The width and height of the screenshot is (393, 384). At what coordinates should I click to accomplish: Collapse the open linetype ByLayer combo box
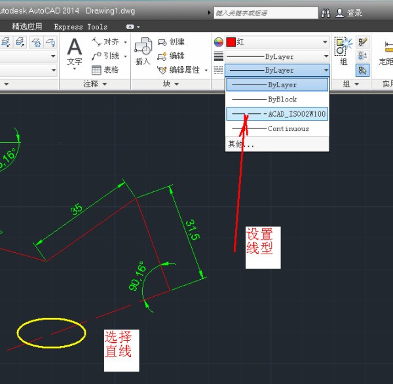click(326, 70)
